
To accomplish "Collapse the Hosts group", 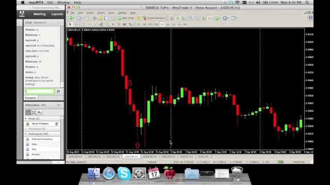I will pos(26,119).
